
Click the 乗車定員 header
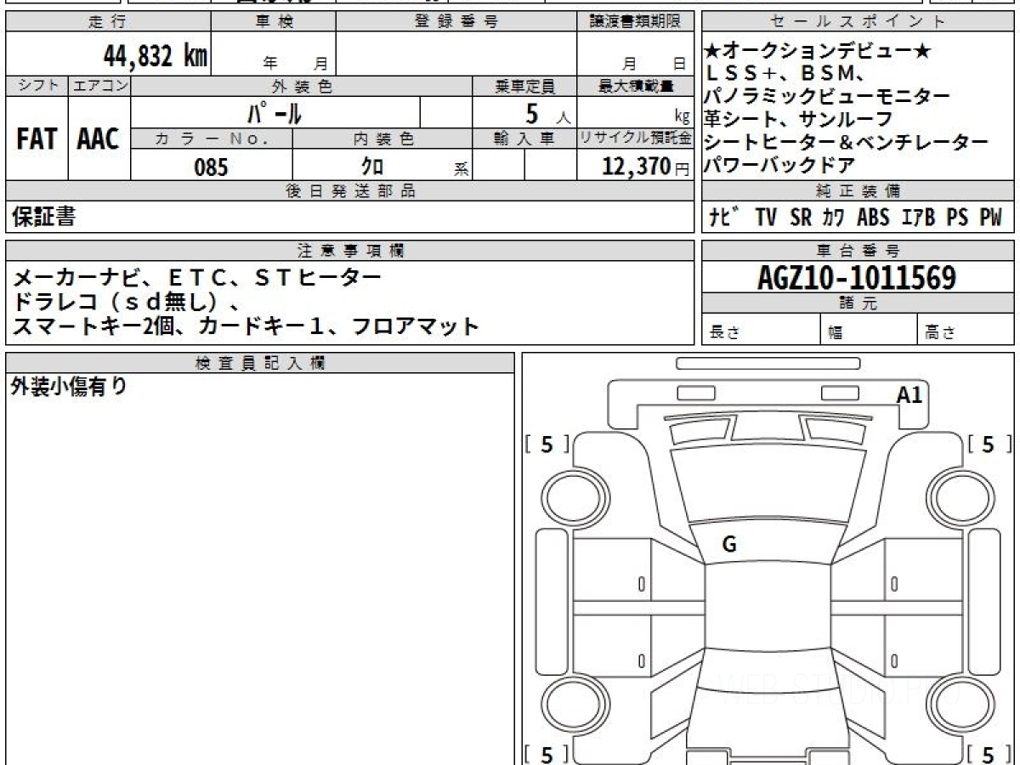(524, 86)
